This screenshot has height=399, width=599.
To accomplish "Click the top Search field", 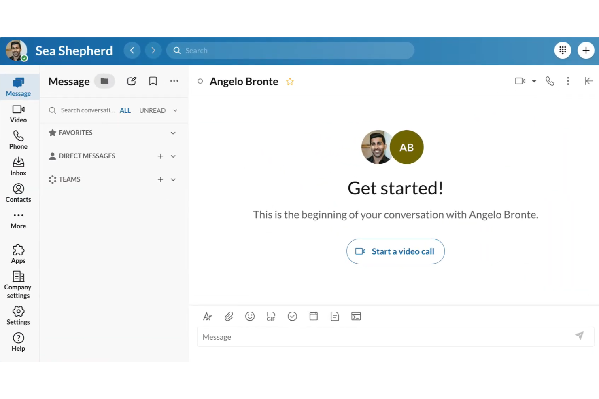I will point(290,51).
